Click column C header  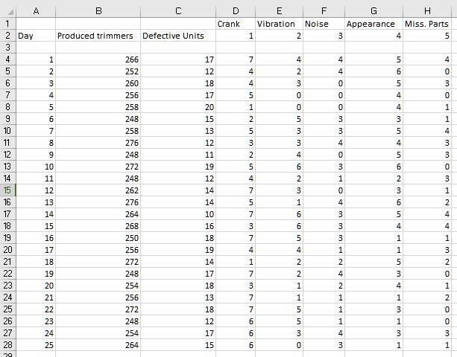click(x=178, y=10)
